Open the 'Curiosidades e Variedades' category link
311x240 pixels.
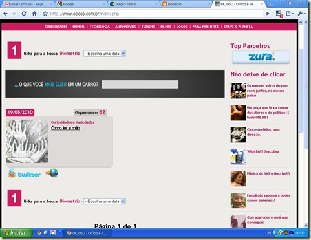72,122
